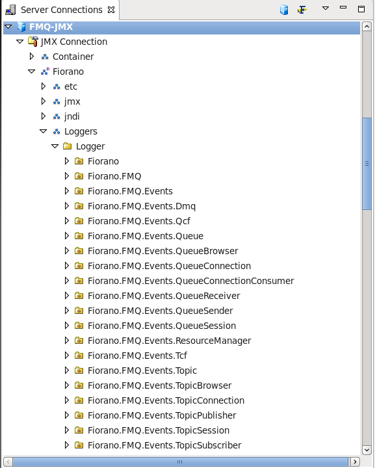Expand the Container node
375x468 pixels.
point(32,57)
